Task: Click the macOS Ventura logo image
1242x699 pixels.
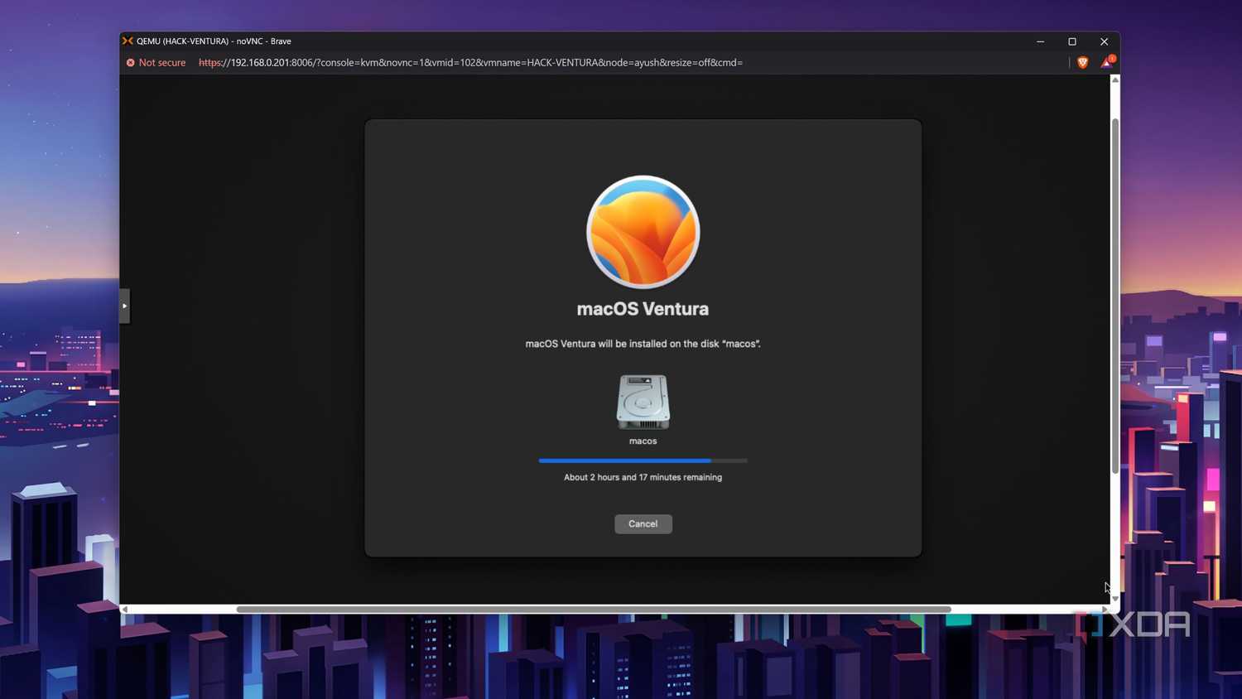Action: coord(643,232)
